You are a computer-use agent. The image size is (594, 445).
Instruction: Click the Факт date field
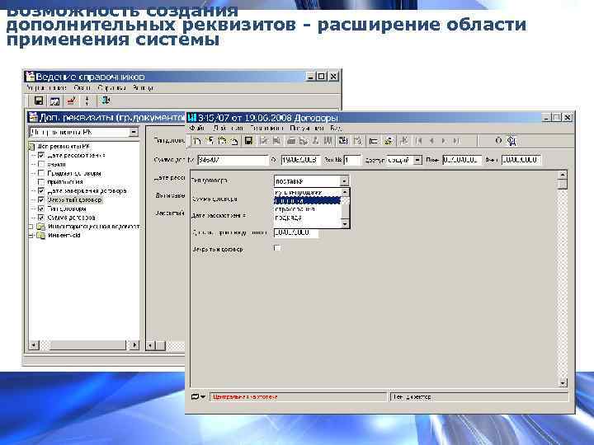click(521, 160)
